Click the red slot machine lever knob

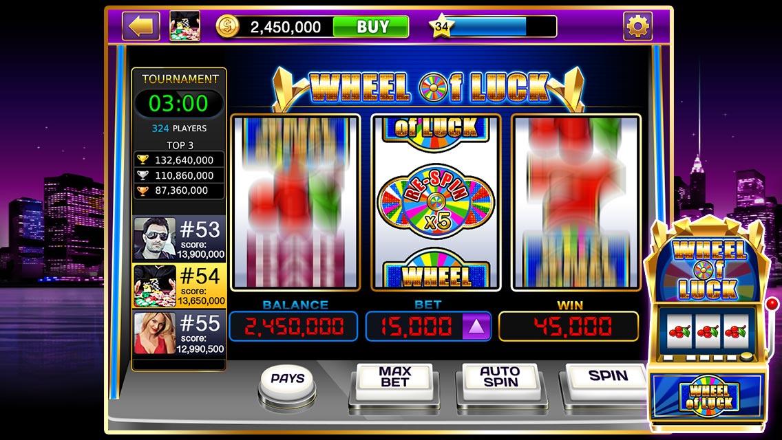point(772,303)
